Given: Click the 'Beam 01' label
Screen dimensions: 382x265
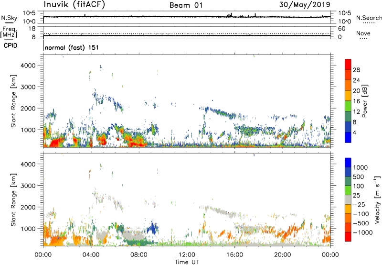Looking at the screenshot, I should [x=186, y=5].
